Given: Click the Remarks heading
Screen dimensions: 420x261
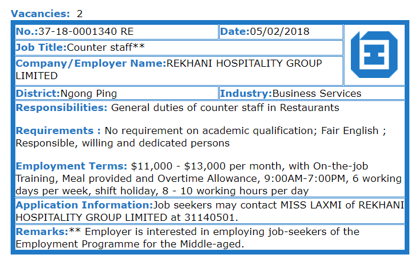Looking at the screenshot, I should click(42, 231).
